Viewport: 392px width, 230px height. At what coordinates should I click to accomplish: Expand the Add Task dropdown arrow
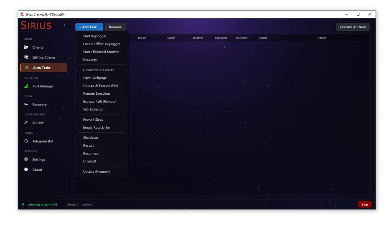tap(101, 28)
